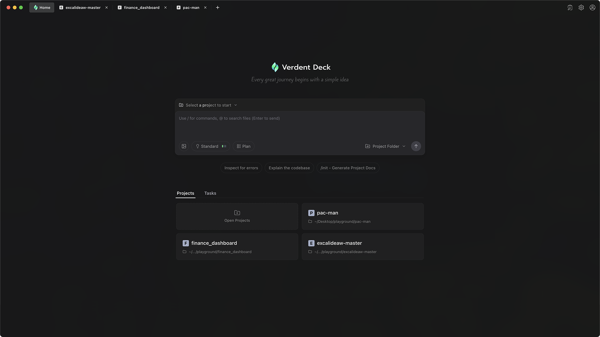This screenshot has width=600, height=337.
Task: Click Explain the codebase suggestion
Action: [x=289, y=168]
